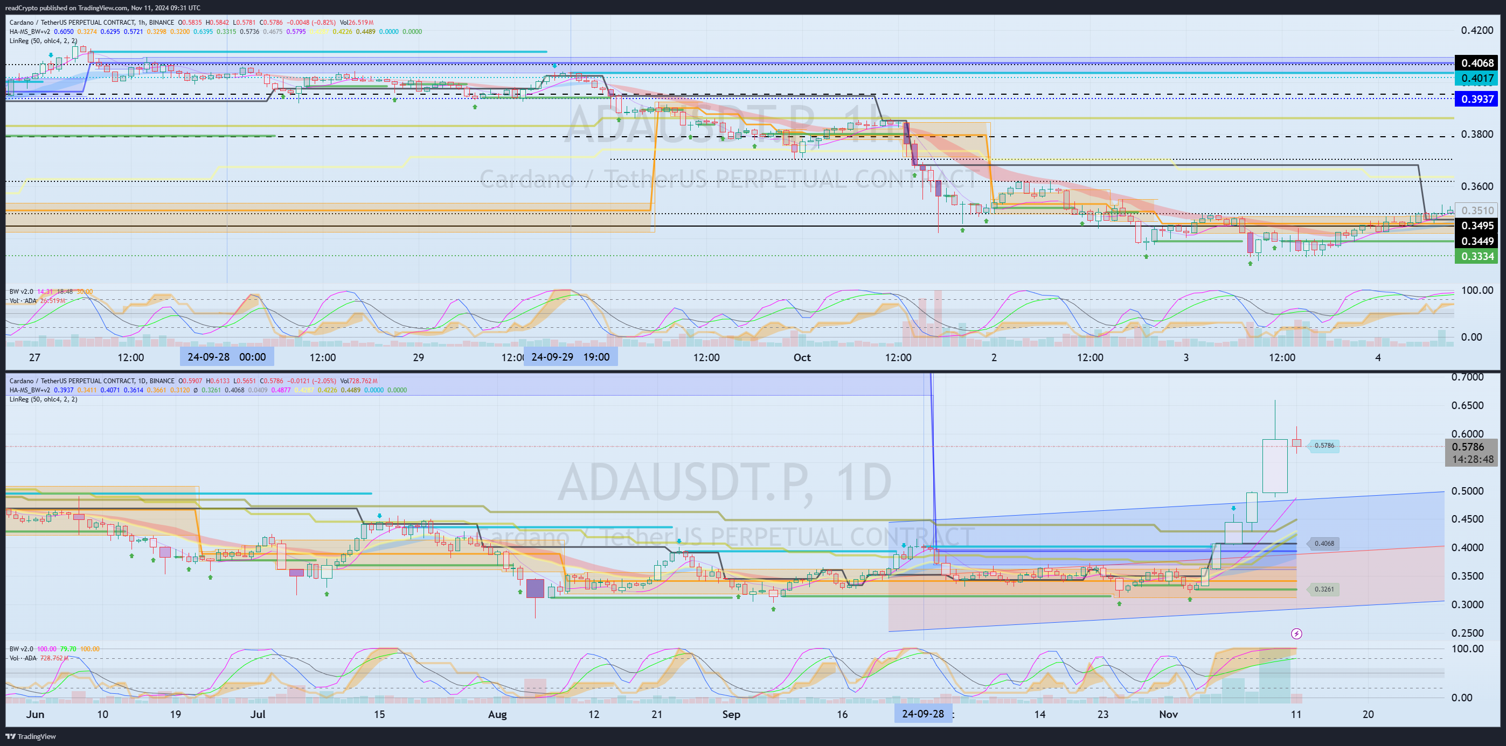The width and height of the screenshot is (1506, 746).
Task: Click the Sep label on the daily time axis
Action: click(x=731, y=714)
